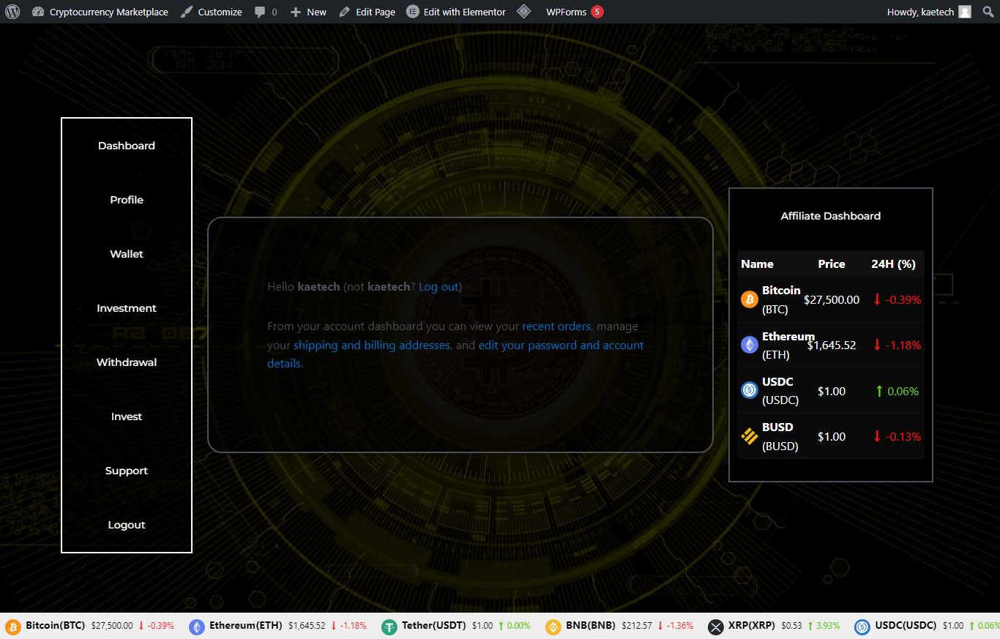Viewport: 1000px width, 639px height.
Task: Select BUSD (BUSD) name in the table
Action: [780, 436]
